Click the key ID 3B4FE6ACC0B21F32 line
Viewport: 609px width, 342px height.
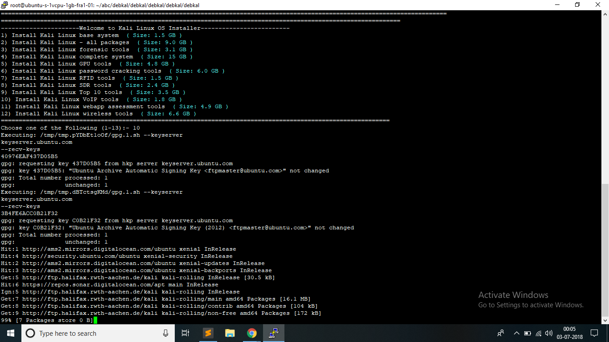coord(29,213)
